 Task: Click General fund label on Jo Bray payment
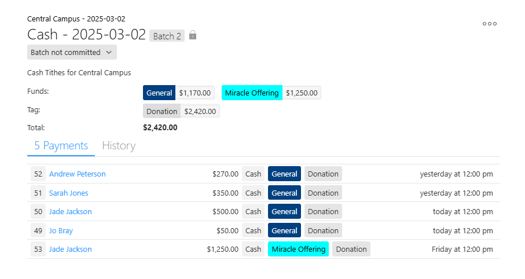284,231
